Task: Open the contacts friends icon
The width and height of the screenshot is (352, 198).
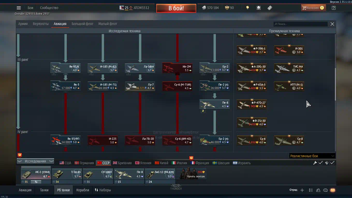Action: coord(318,190)
